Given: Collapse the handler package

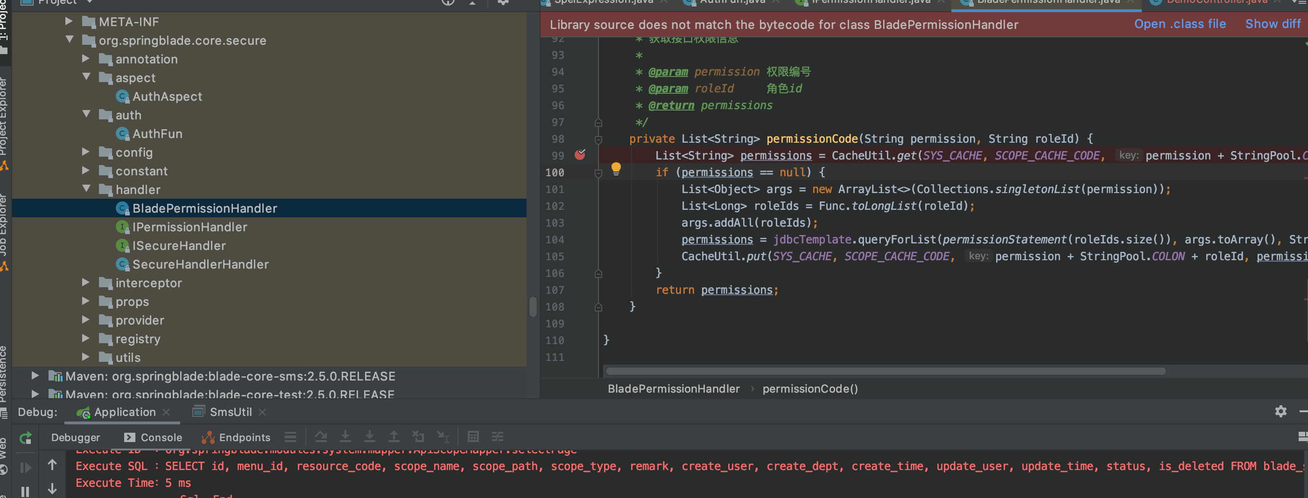Looking at the screenshot, I should pos(86,189).
